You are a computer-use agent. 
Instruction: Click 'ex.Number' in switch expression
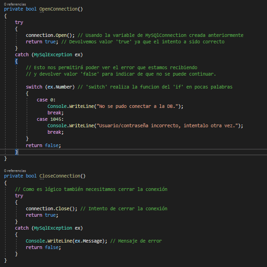tap(60, 87)
